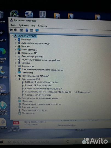Select the Компьютер monitor icon
This screenshot has height=148, width=111.
(x=19, y=73)
